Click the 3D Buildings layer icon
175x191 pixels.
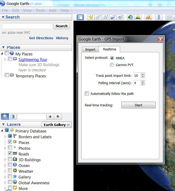[x=15, y=159]
